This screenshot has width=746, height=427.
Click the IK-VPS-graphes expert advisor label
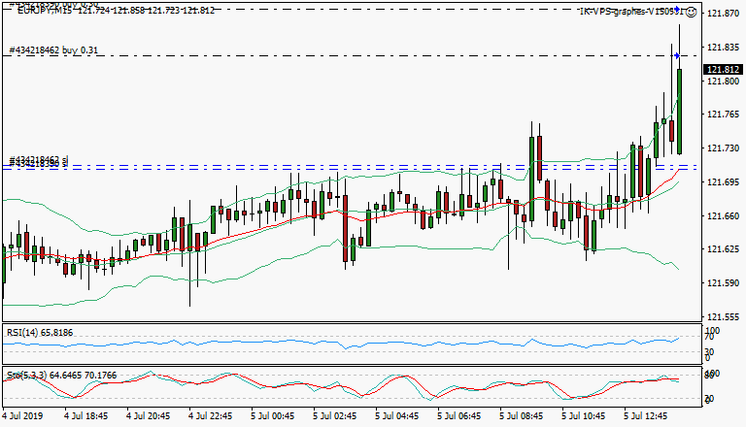[631, 12]
